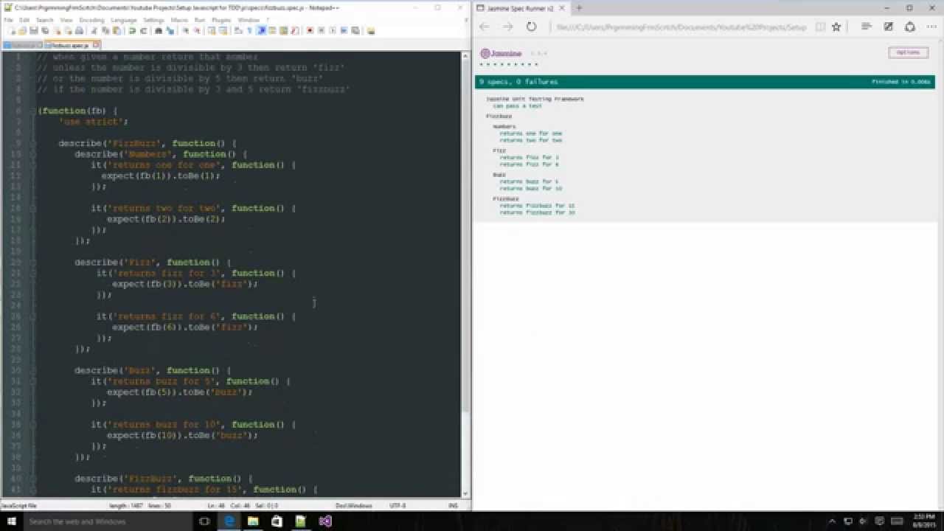Click the Redo icon in Notepad++ toolbar
This screenshot has height=531, width=944.
pos(143,31)
